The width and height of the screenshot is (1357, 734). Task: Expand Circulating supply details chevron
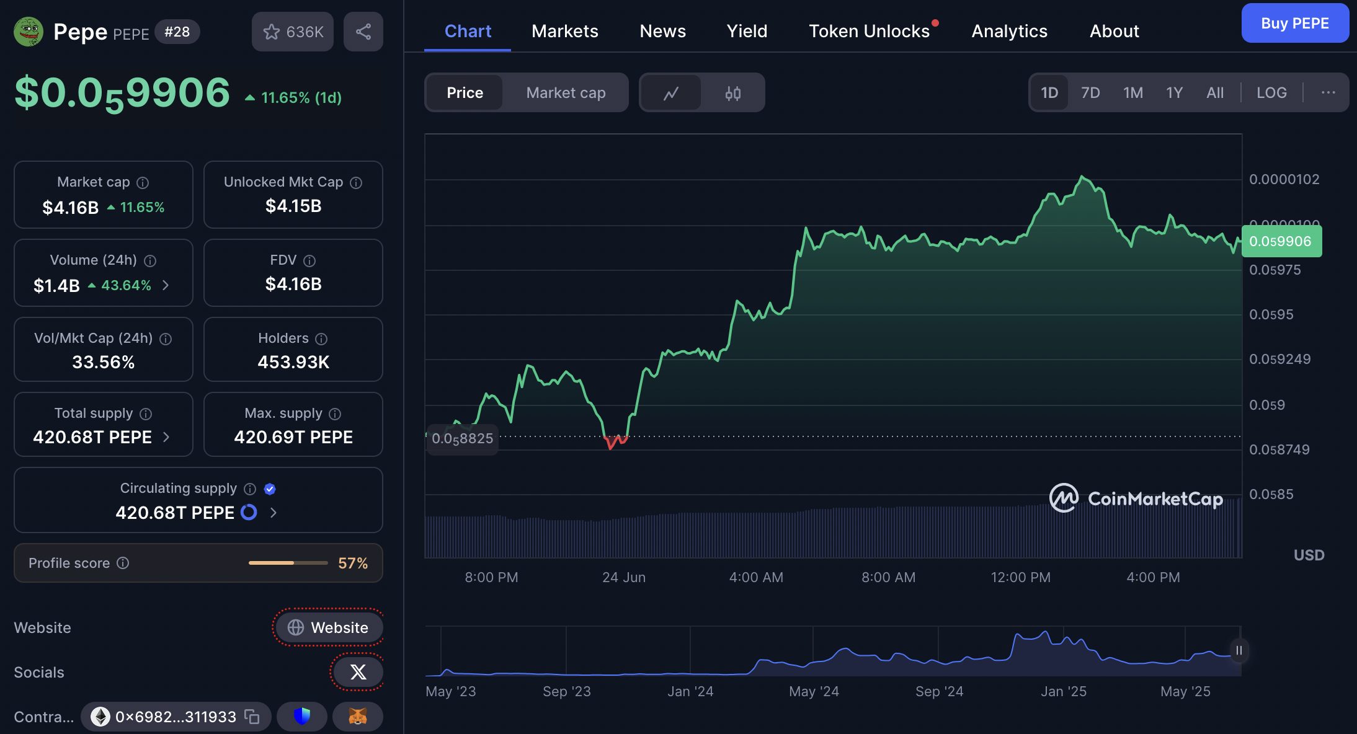click(274, 513)
